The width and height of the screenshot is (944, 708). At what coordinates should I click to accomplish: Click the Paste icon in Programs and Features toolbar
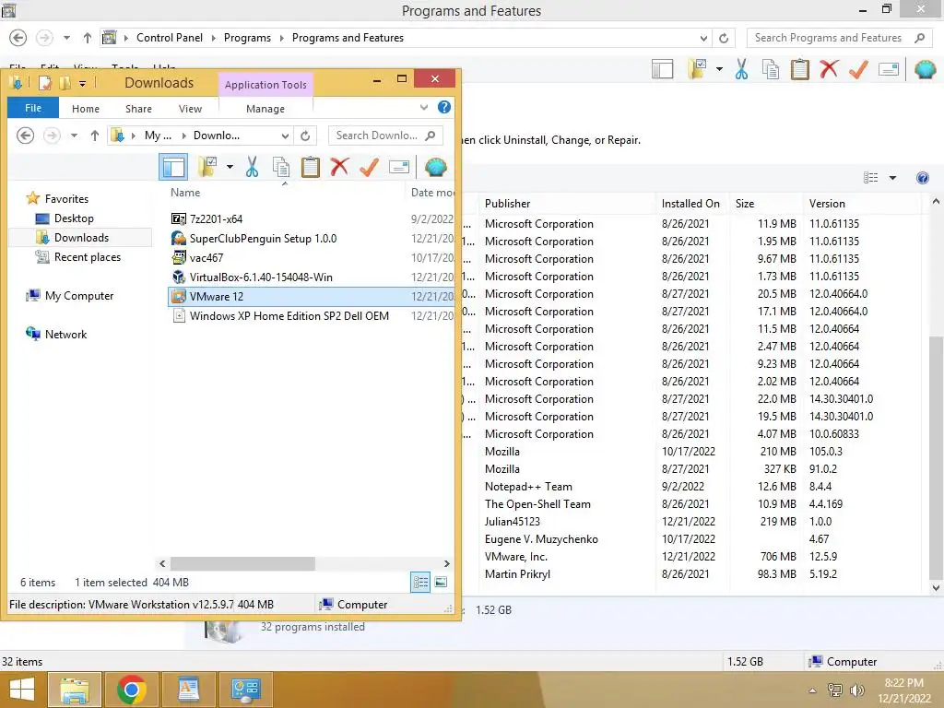tap(799, 69)
